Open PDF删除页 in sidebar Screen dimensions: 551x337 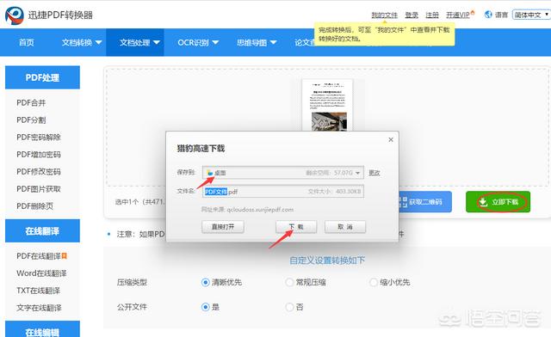34,206
